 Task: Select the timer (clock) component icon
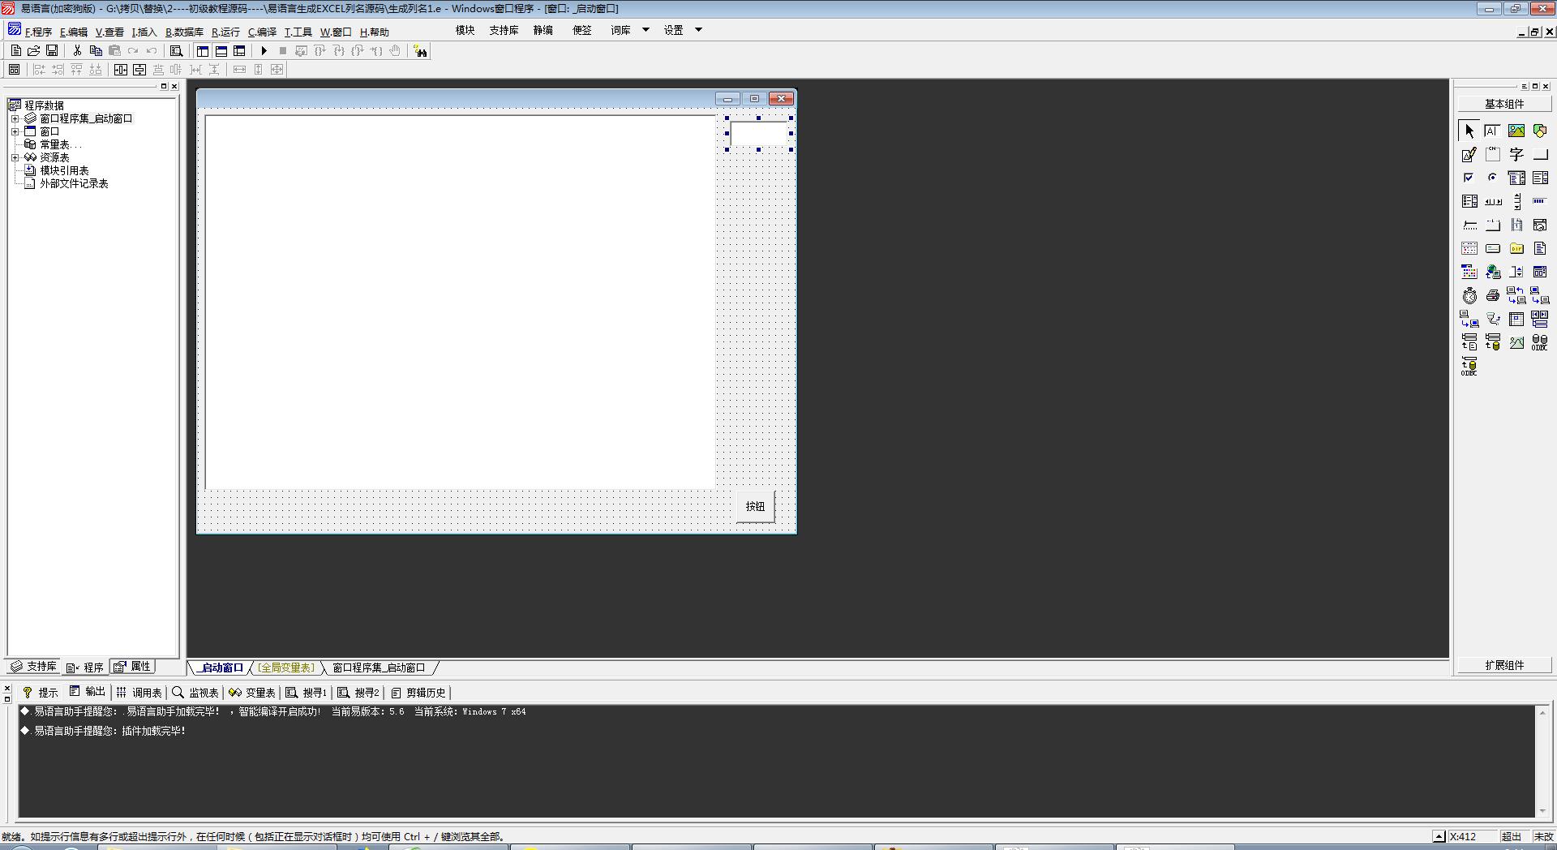1469,296
